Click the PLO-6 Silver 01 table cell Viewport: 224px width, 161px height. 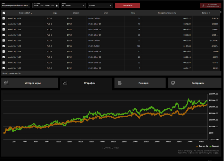pyautogui.click(x=95, y=24)
